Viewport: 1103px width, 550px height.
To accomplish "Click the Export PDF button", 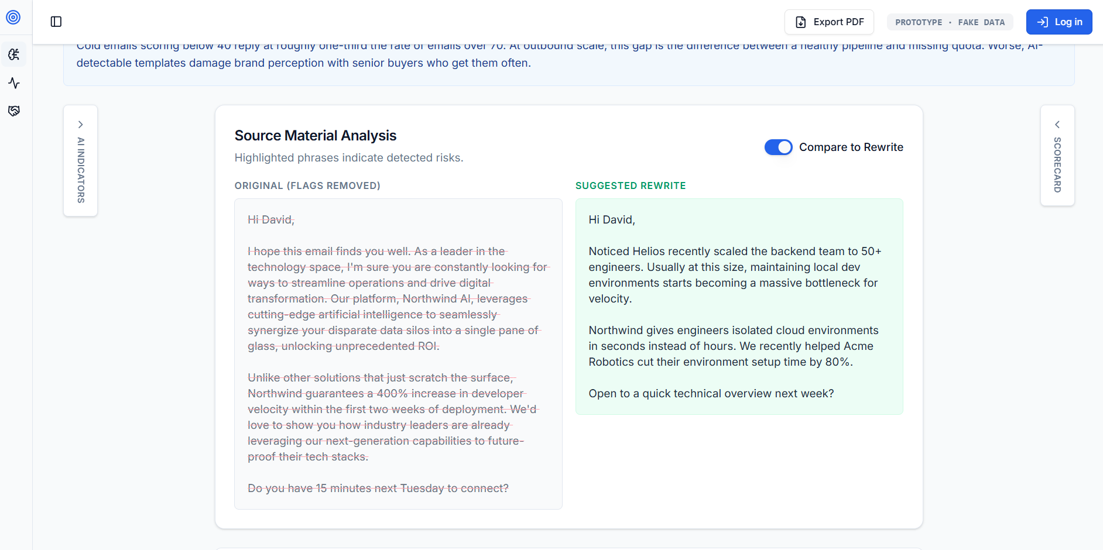I will [829, 22].
